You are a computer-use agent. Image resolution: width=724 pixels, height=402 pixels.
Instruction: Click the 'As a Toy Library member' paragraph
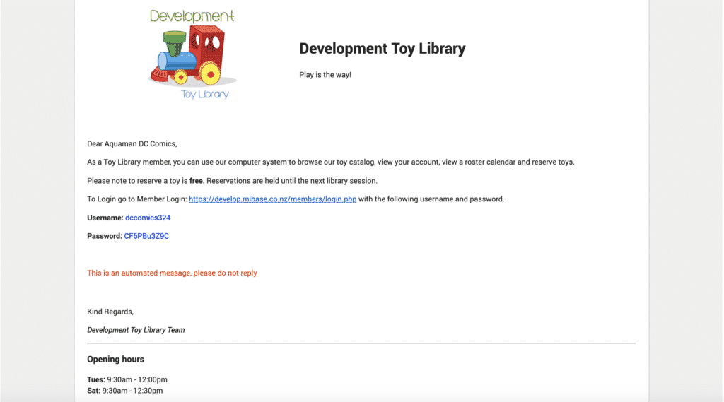click(331, 162)
